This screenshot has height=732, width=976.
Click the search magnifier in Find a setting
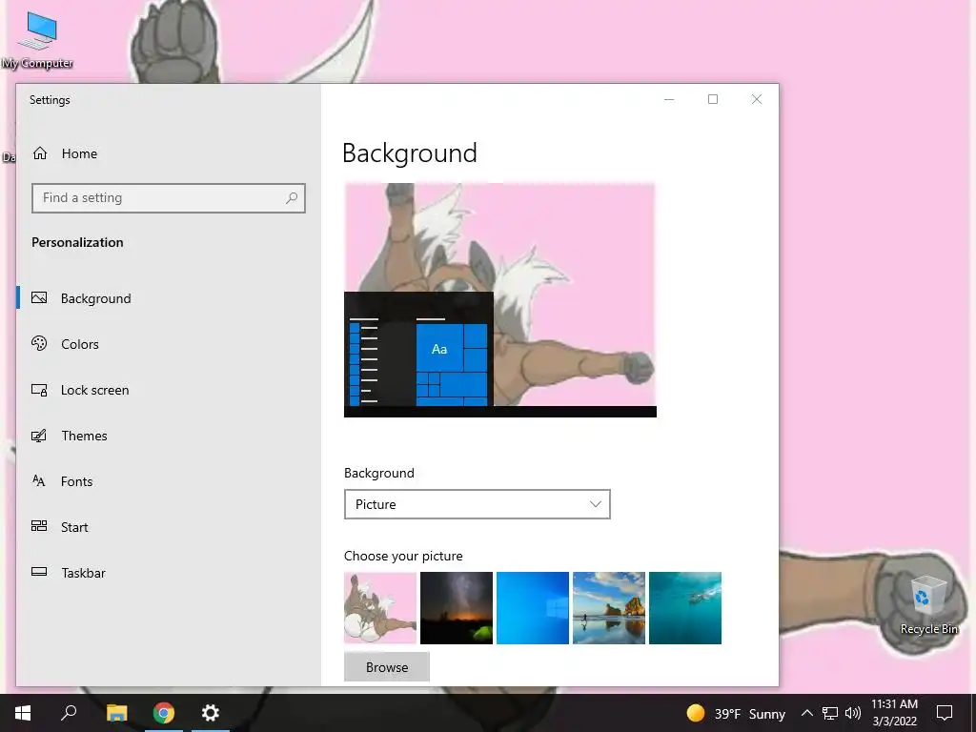[292, 198]
